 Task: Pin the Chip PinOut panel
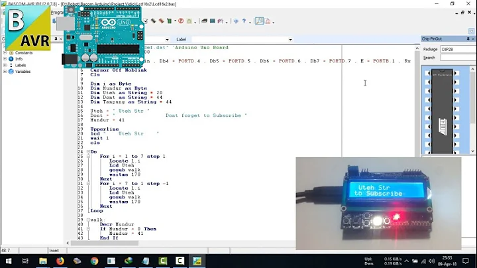(x=468, y=38)
